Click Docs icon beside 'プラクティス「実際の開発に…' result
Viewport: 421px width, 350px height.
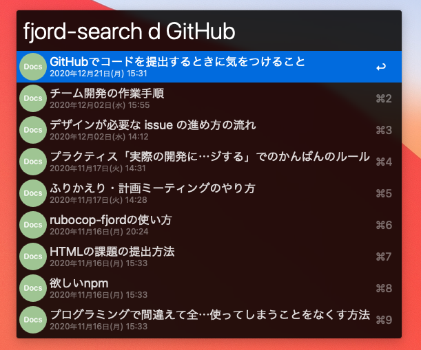point(33,162)
